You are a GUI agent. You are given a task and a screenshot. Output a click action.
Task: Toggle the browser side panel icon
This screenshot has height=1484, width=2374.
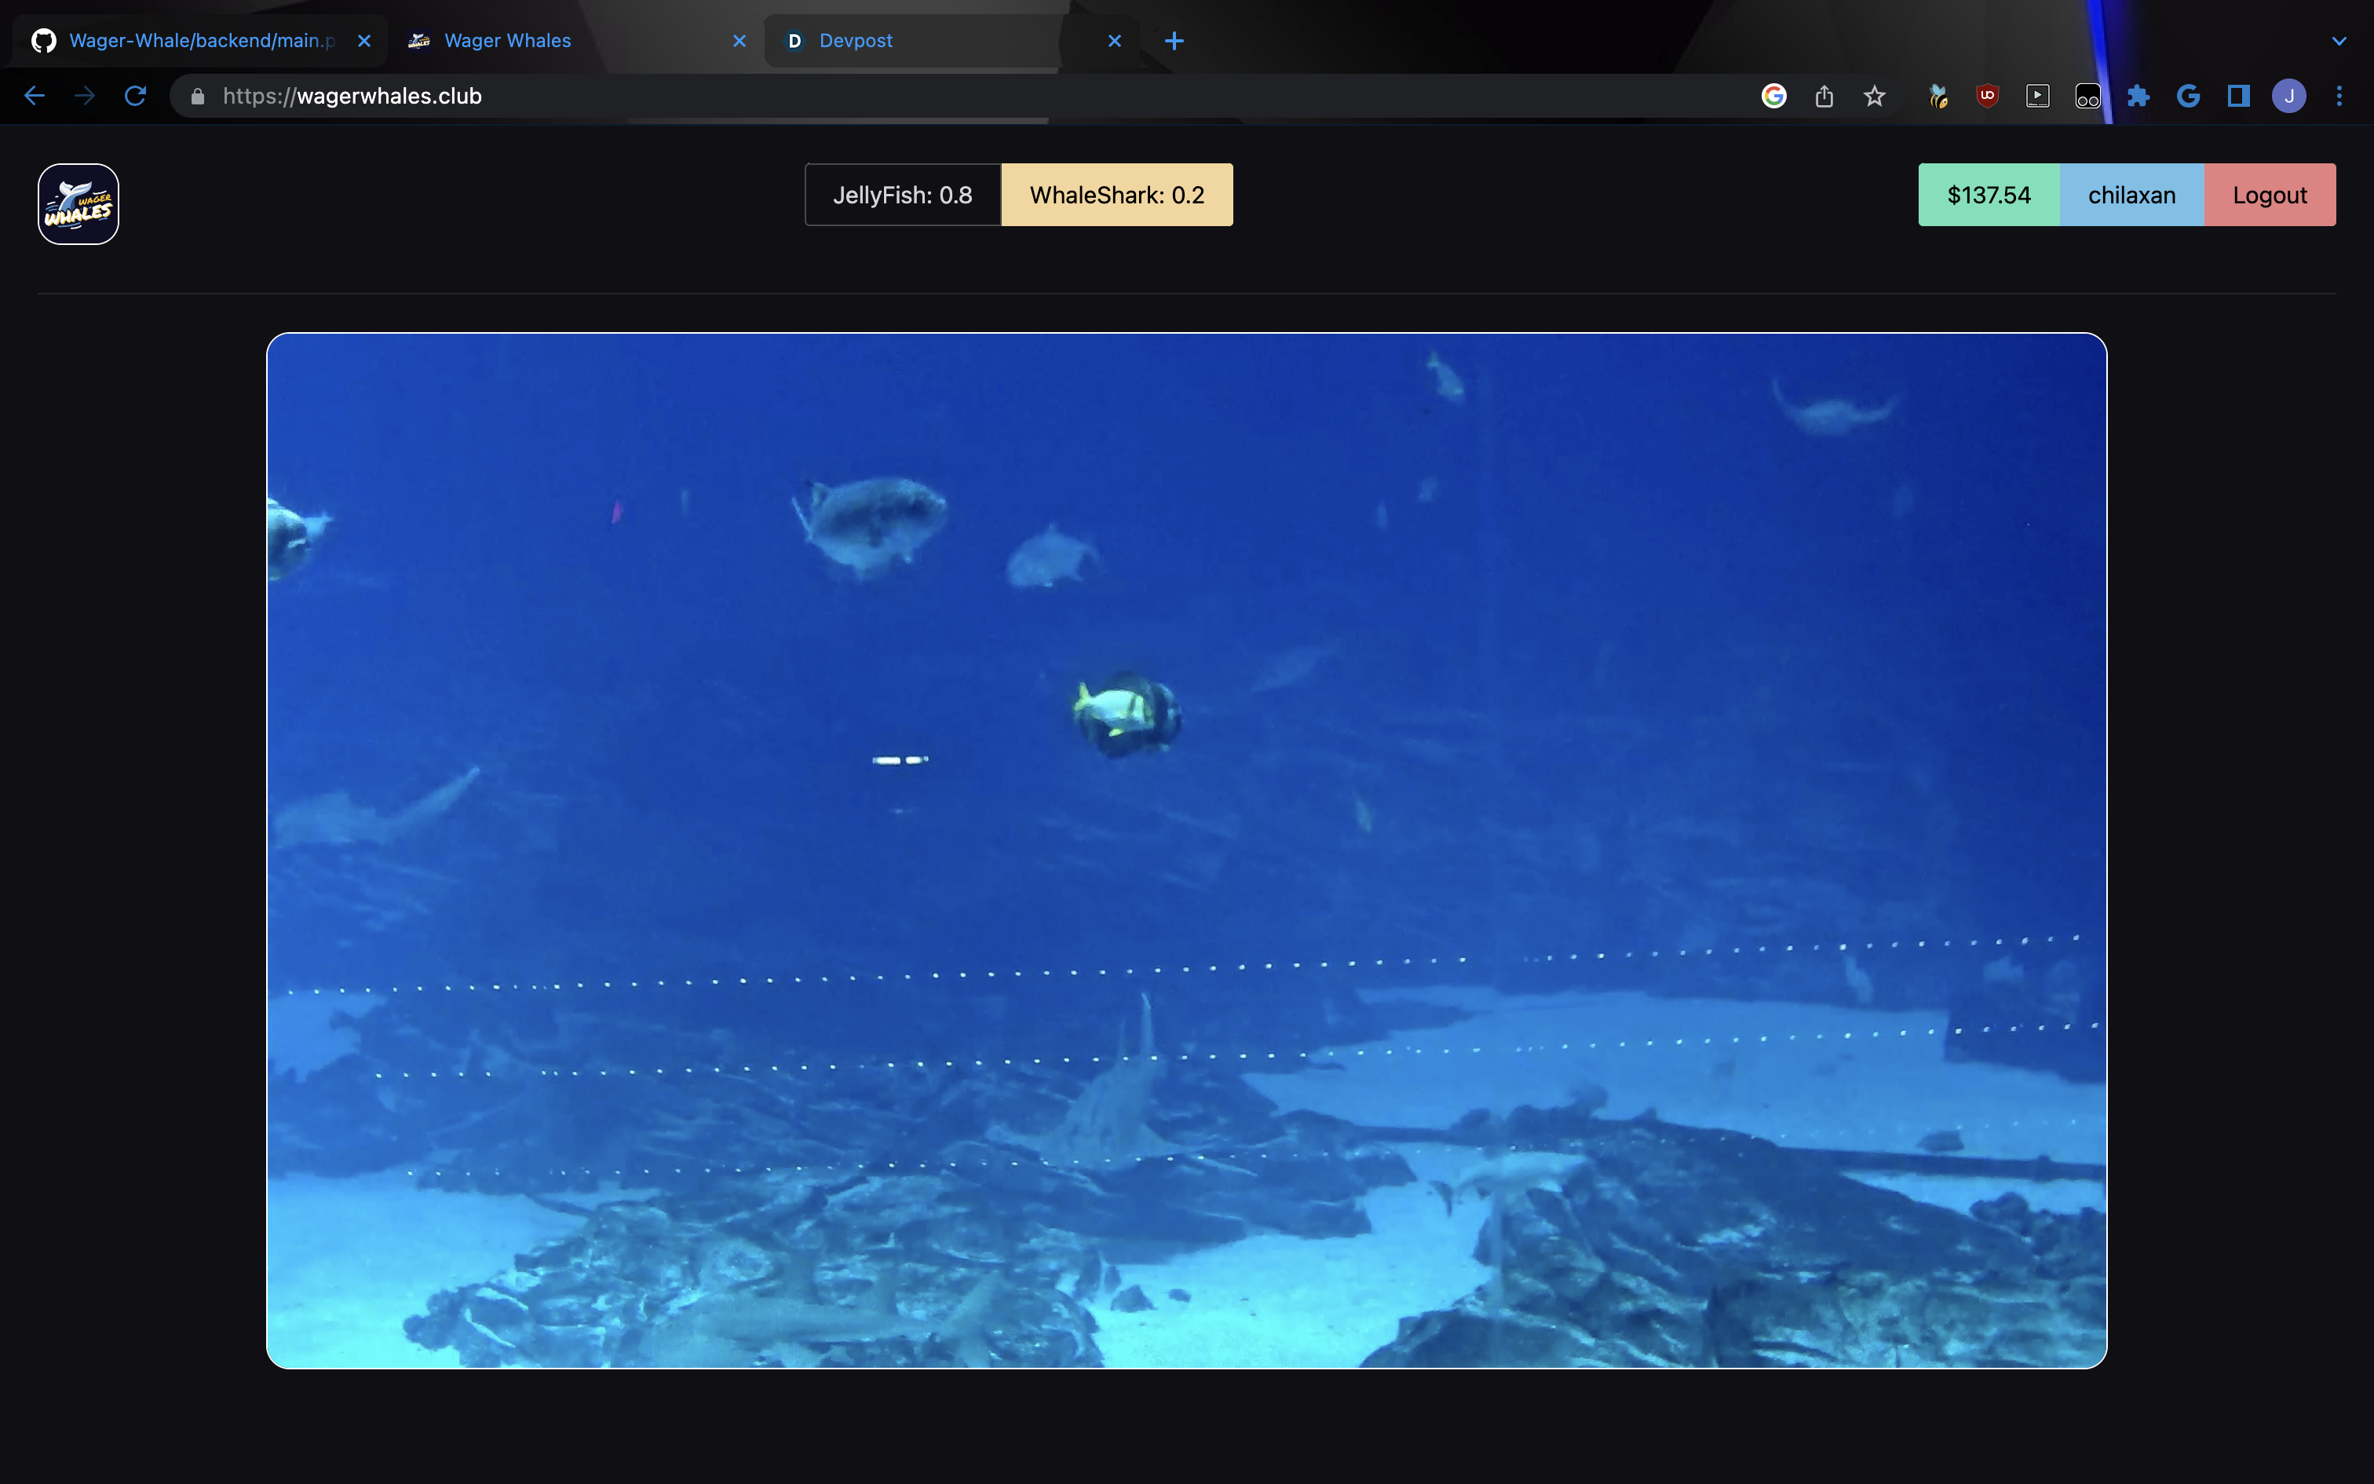(2239, 96)
